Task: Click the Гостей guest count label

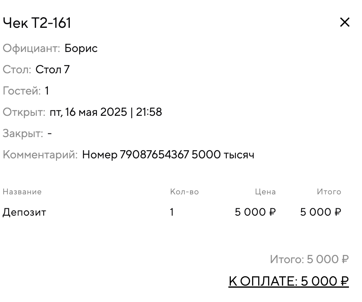Action: (22, 91)
